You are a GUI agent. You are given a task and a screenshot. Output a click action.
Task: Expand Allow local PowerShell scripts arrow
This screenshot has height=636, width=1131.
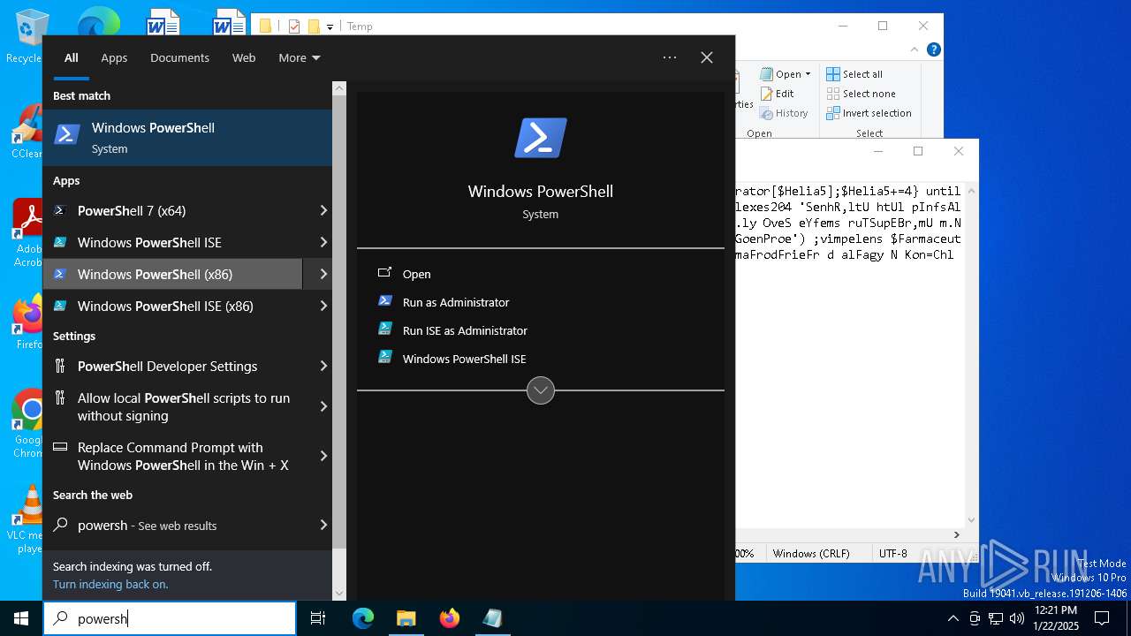click(323, 406)
